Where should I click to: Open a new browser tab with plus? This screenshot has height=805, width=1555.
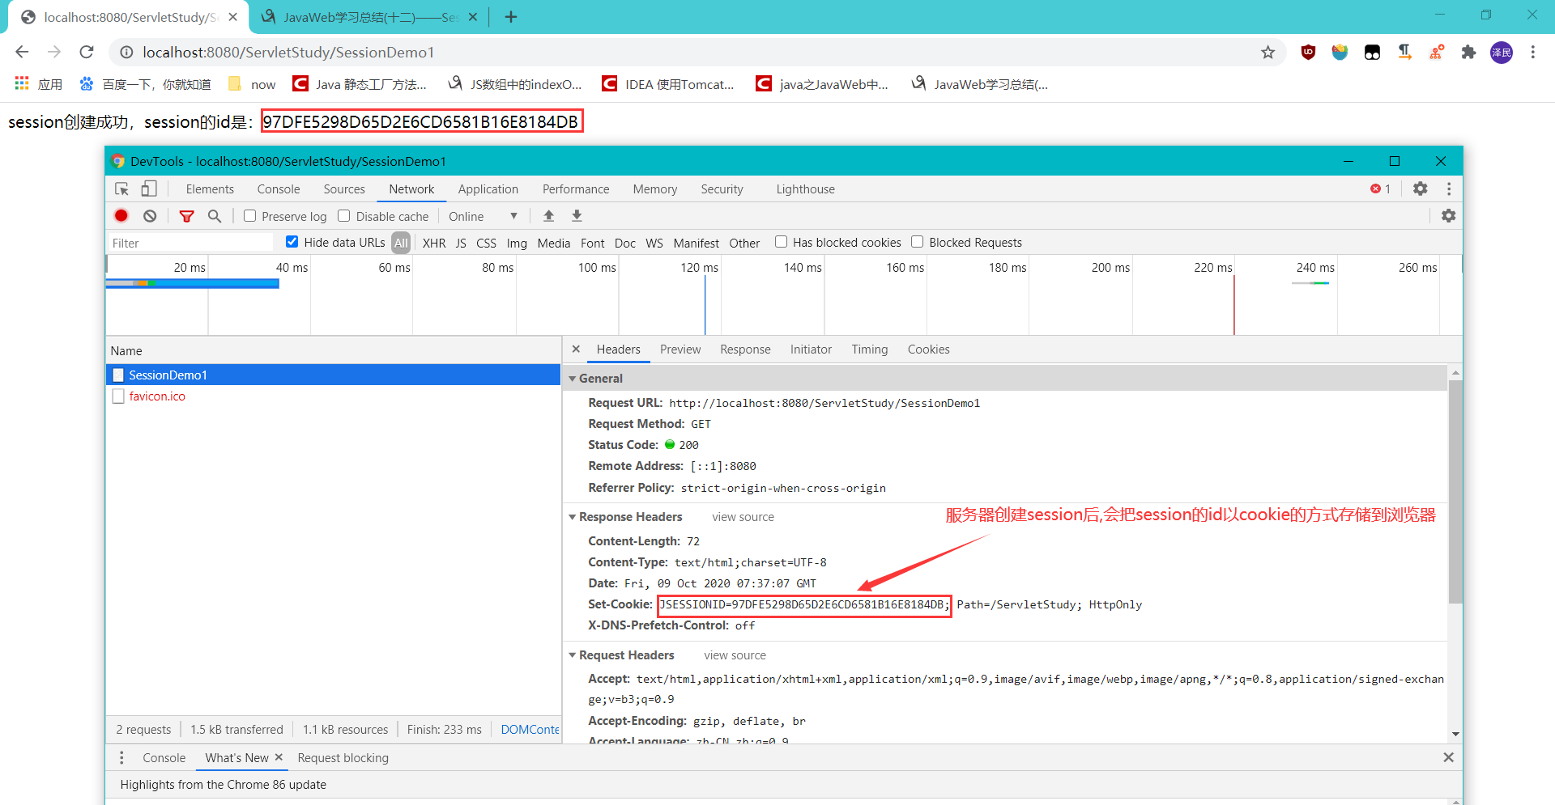511,17
